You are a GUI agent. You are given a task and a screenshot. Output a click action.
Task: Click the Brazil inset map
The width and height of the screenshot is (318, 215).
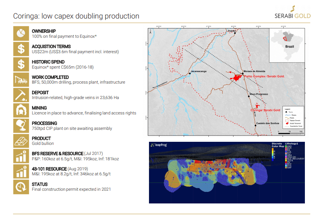(287, 45)
